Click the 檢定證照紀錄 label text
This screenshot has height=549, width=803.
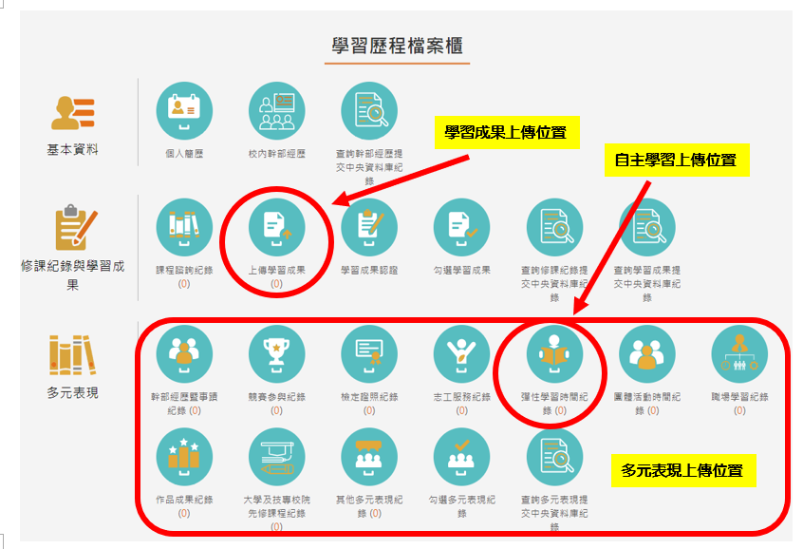click(369, 397)
